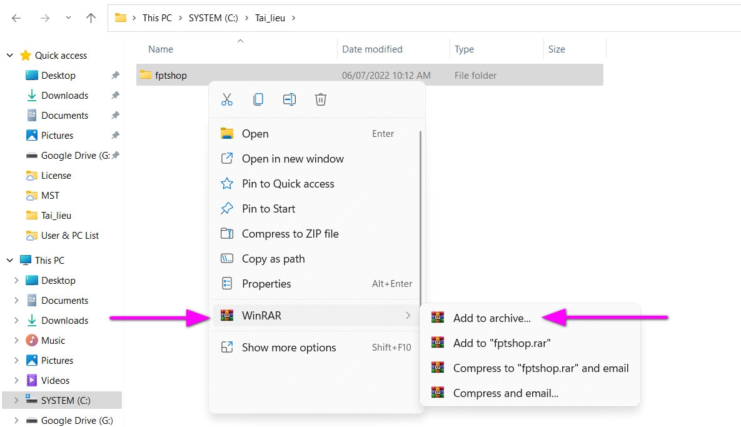
Task: Click the Copy as path icon
Action: click(x=227, y=258)
